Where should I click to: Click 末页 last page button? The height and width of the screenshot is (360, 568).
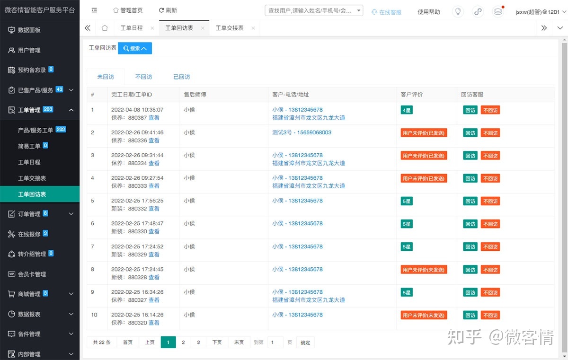pos(239,342)
